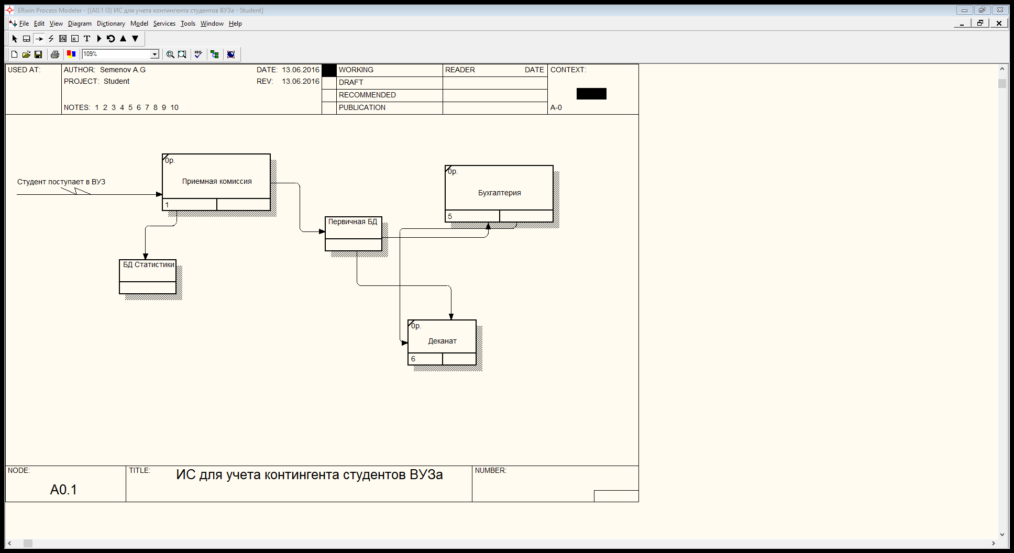Screen dimensions: 1014x553
Task: Minimize the inner document window
Action: pos(962,23)
